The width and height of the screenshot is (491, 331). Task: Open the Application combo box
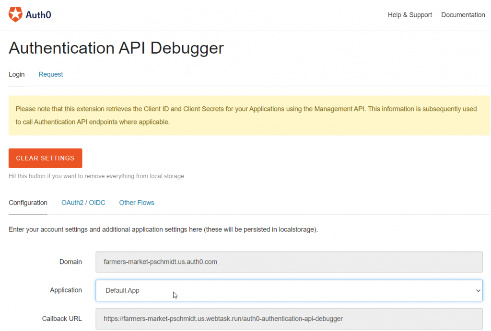pyautogui.click(x=288, y=290)
